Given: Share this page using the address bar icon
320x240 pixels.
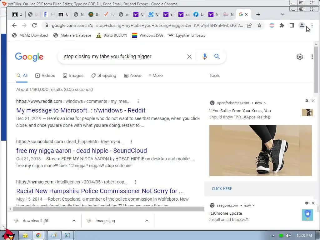Looking at the screenshot, I should pos(249,26).
